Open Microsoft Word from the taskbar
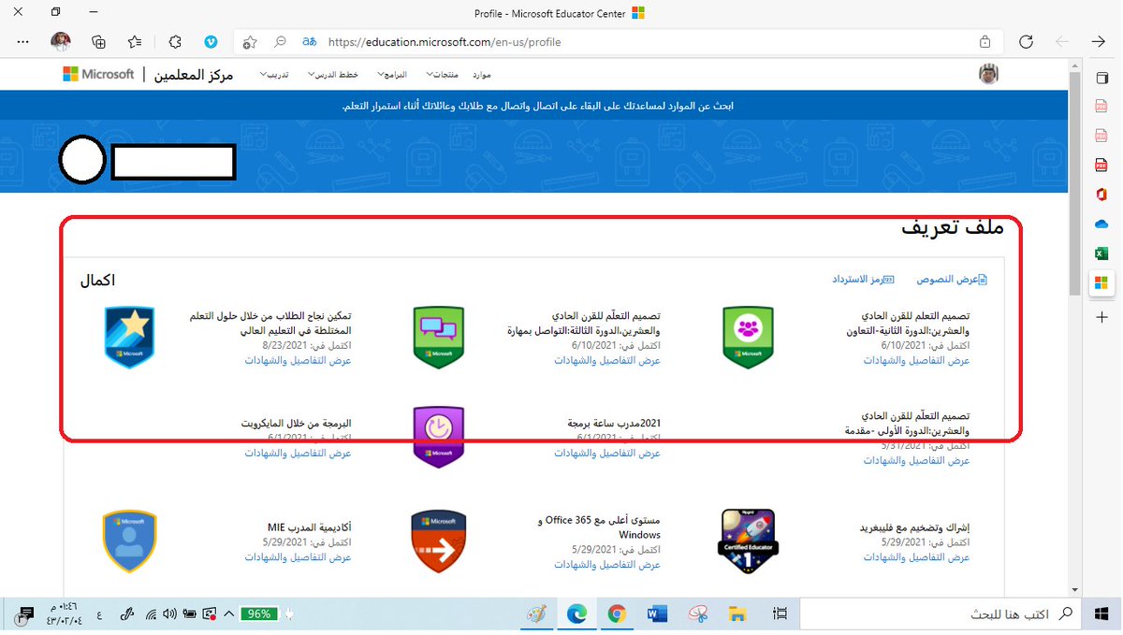1123x635 pixels. click(657, 614)
